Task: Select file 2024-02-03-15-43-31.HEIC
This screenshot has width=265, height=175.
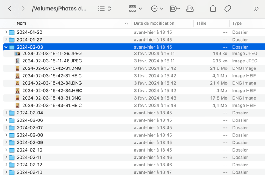Action: click(x=52, y=106)
